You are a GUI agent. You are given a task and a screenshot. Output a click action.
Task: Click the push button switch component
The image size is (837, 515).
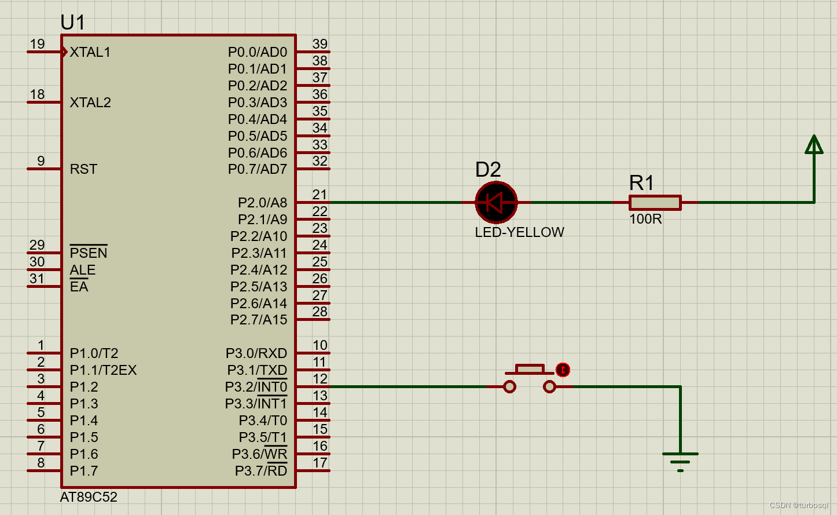click(530, 379)
